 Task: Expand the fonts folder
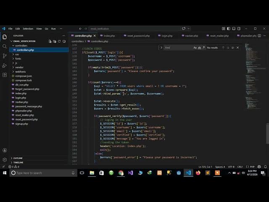click(13, 58)
